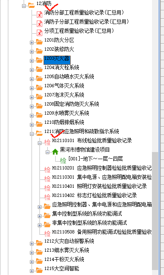Screen dimensions: 164x275
Task: Click the green house icon for 黑河市博物馆建设项目
Action: click(55, 151)
